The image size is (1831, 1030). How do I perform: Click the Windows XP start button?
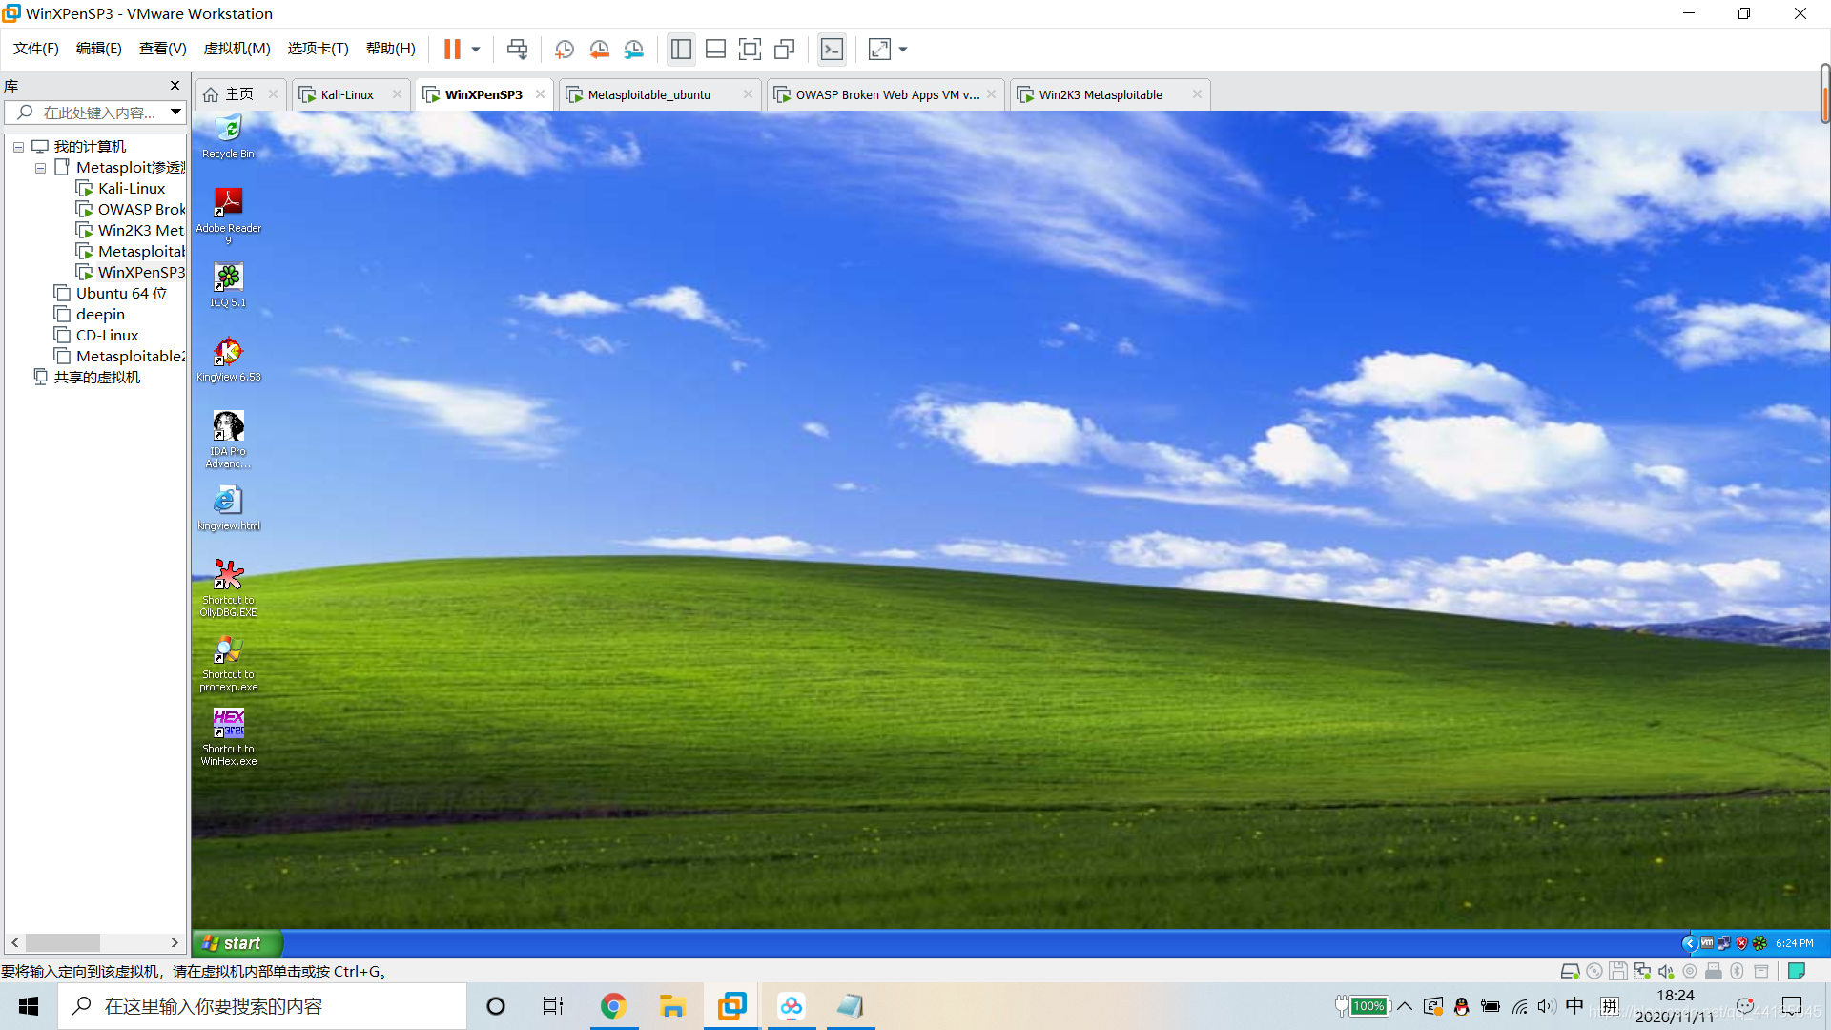click(237, 943)
